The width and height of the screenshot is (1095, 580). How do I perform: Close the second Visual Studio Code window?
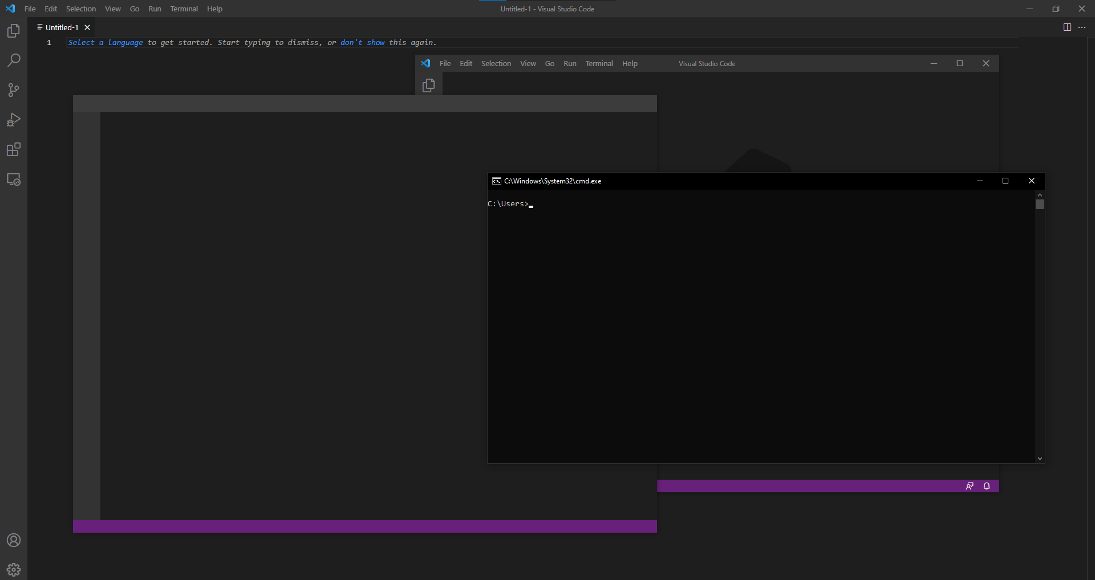(986, 63)
